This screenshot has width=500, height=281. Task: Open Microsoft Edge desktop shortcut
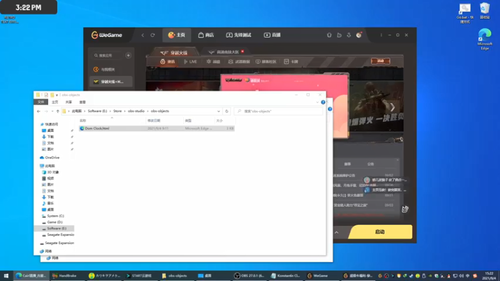485,39
